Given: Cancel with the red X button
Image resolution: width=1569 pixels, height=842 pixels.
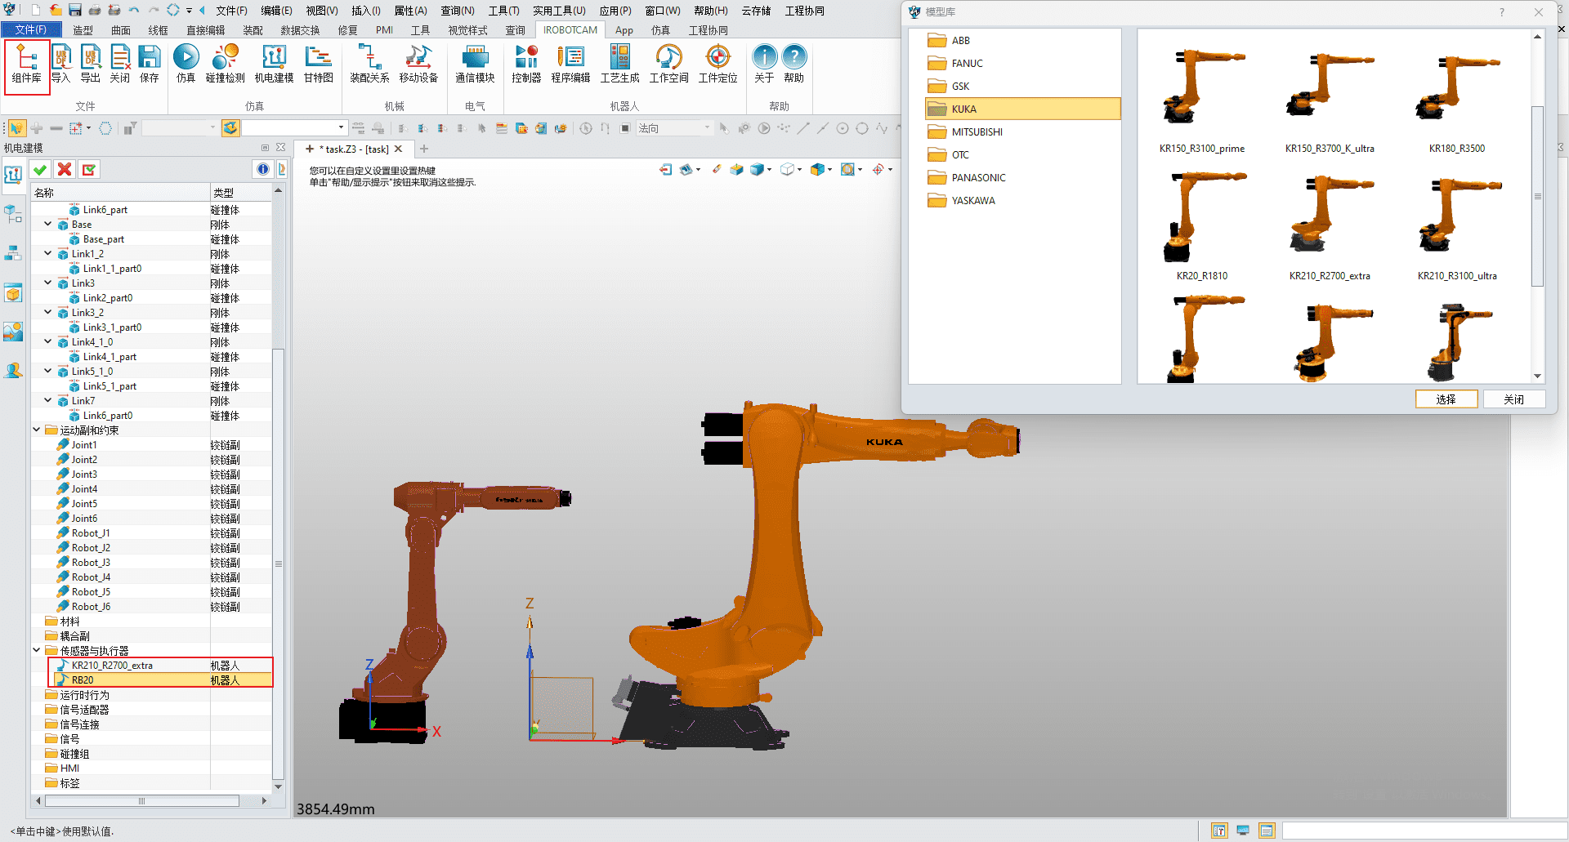Looking at the screenshot, I should (x=65, y=169).
